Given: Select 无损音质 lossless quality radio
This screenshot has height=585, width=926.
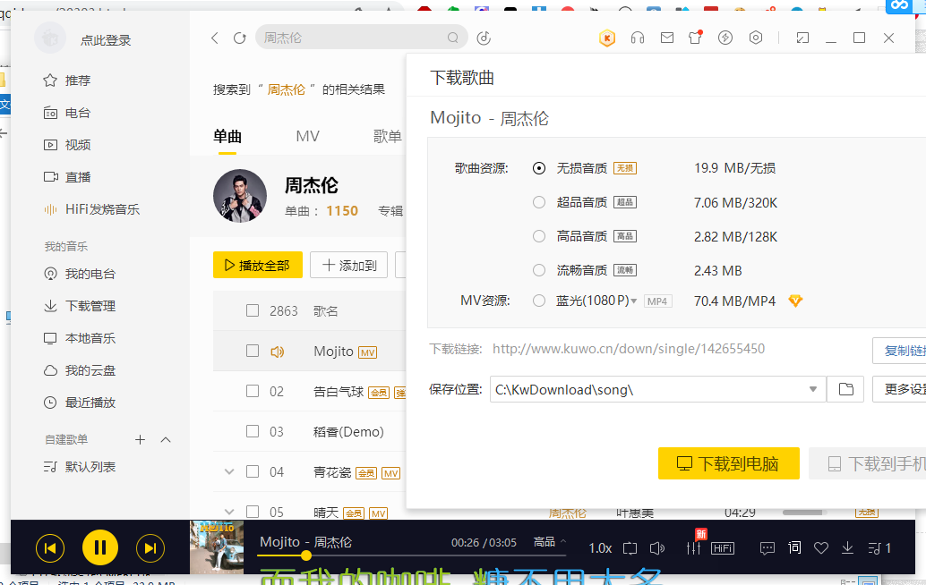Looking at the screenshot, I should (538, 168).
